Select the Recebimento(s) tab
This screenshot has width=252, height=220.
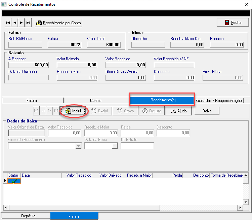click(162, 100)
